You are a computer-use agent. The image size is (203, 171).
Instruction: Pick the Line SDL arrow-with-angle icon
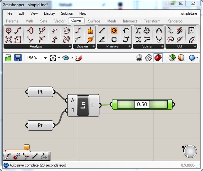(x=102, y=39)
